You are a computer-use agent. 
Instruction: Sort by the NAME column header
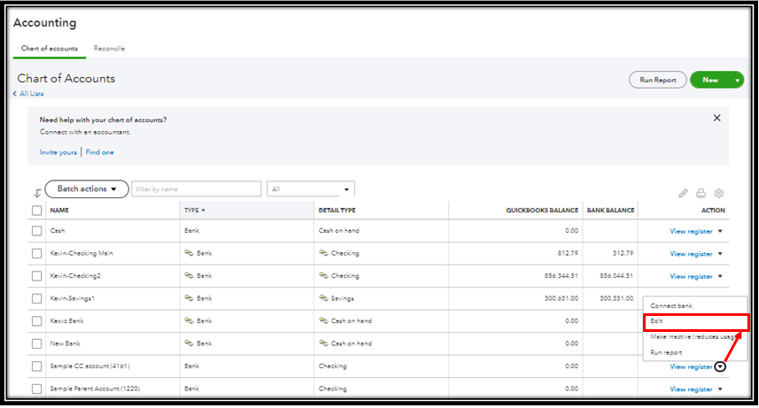click(x=59, y=210)
